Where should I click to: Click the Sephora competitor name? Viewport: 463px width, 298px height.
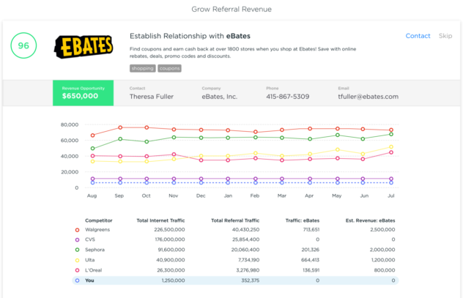point(95,250)
